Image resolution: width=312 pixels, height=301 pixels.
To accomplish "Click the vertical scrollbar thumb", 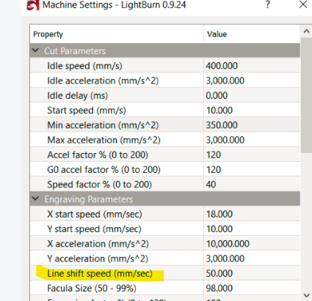I will point(306,95).
